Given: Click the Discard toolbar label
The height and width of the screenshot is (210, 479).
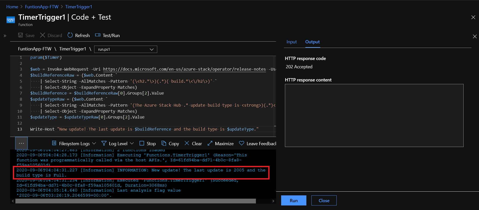Looking at the screenshot, I should [55, 36].
